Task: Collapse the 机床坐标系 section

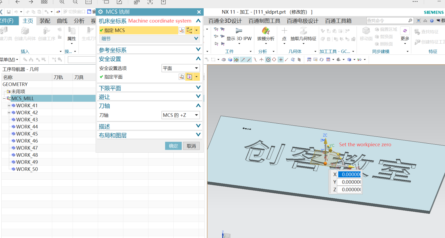Action: (198, 21)
